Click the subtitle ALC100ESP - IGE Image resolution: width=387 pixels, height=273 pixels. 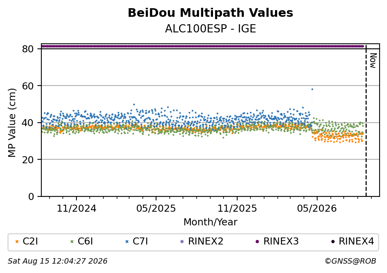click(x=210, y=29)
